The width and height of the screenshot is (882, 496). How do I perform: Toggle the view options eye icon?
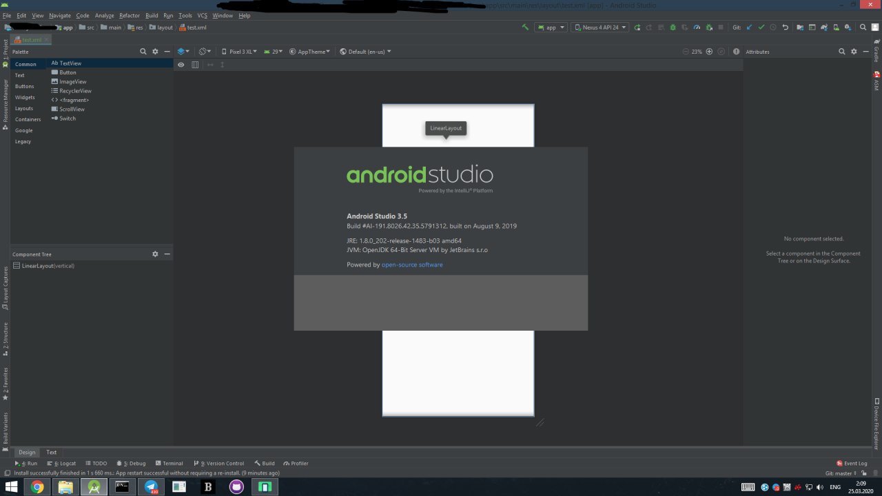pos(181,65)
